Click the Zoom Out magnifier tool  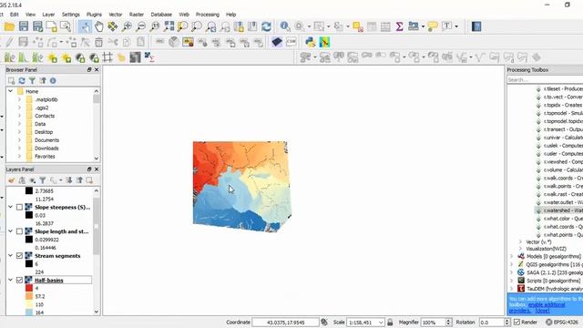(141, 26)
